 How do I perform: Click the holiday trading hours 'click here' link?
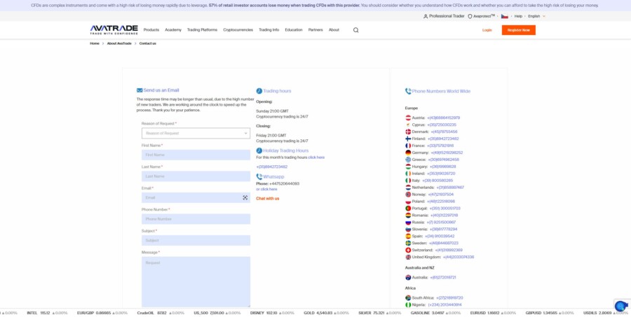(316, 157)
